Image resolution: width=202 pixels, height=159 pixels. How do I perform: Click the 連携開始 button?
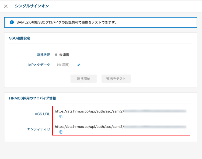(84, 79)
